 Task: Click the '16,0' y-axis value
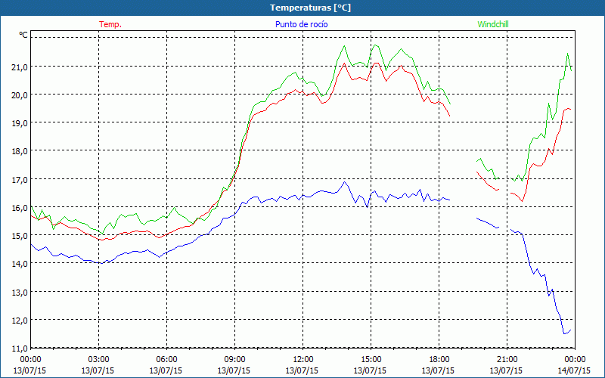(20, 207)
